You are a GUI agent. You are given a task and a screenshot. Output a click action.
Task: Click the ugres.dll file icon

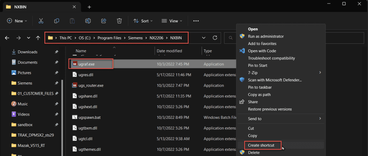(75, 75)
